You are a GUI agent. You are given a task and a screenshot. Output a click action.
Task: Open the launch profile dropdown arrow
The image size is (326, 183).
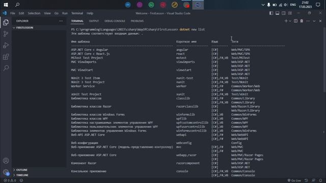coord(290,21)
